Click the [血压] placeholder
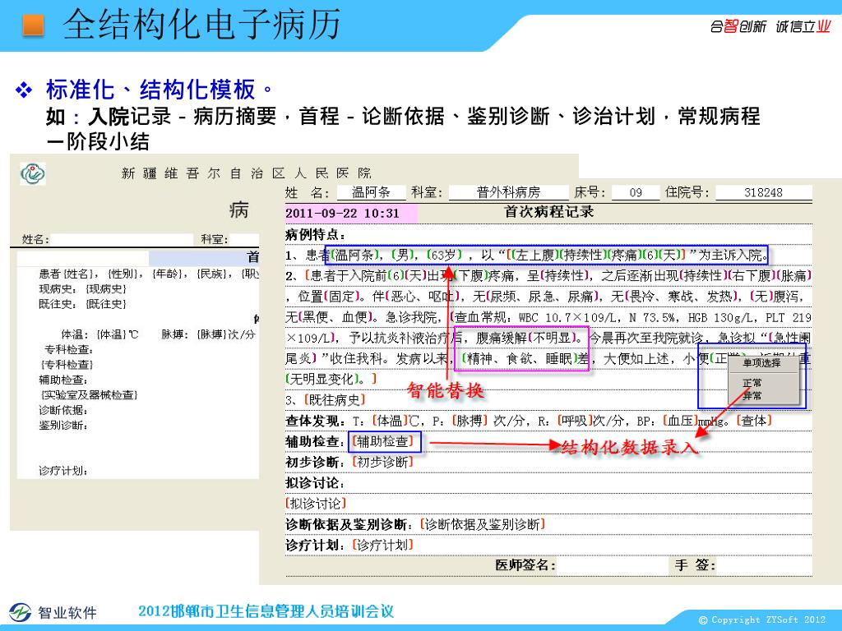This screenshot has height=631, width=842. click(x=680, y=421)
